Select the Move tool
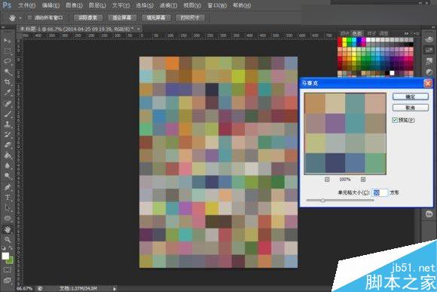This screenshot has width=437, height=292. point(8,41)
